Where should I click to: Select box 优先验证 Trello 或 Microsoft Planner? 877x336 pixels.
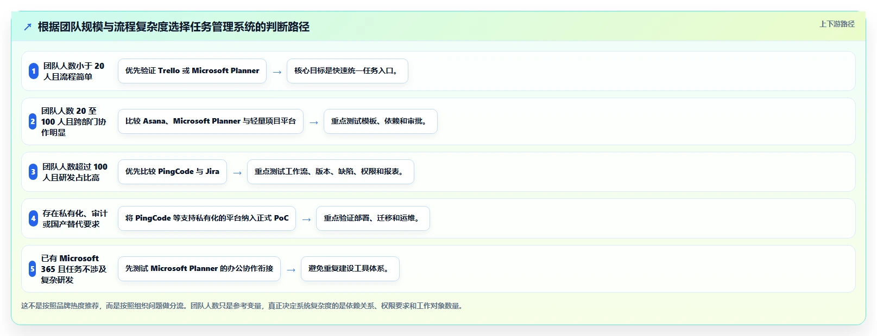192,71
